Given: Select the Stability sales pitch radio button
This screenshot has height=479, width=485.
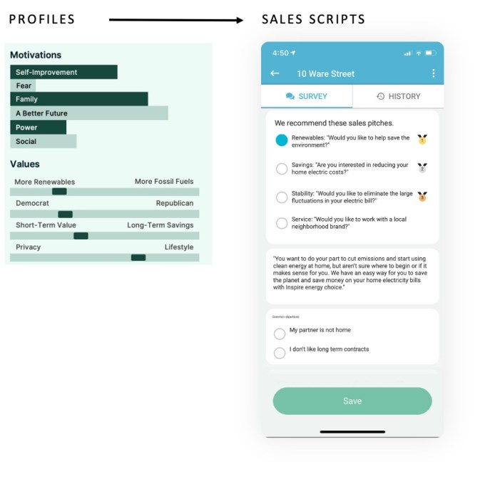Looking at the screenshot, I should (282, 197).
